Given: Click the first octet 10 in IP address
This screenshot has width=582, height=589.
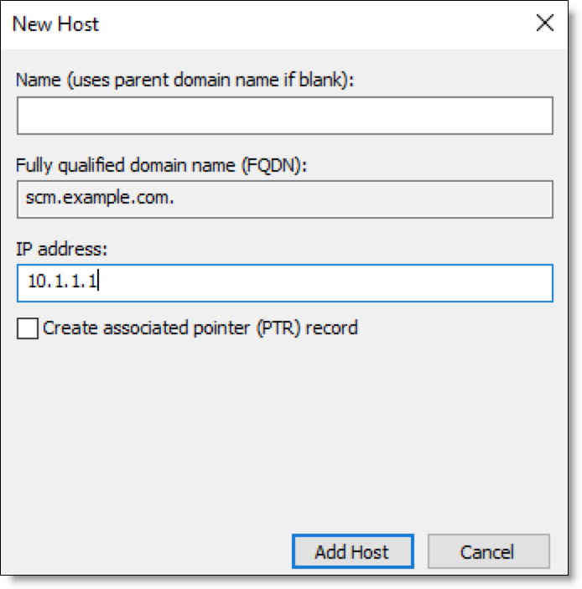Looking at the screenshot, I should coord(37,282).
